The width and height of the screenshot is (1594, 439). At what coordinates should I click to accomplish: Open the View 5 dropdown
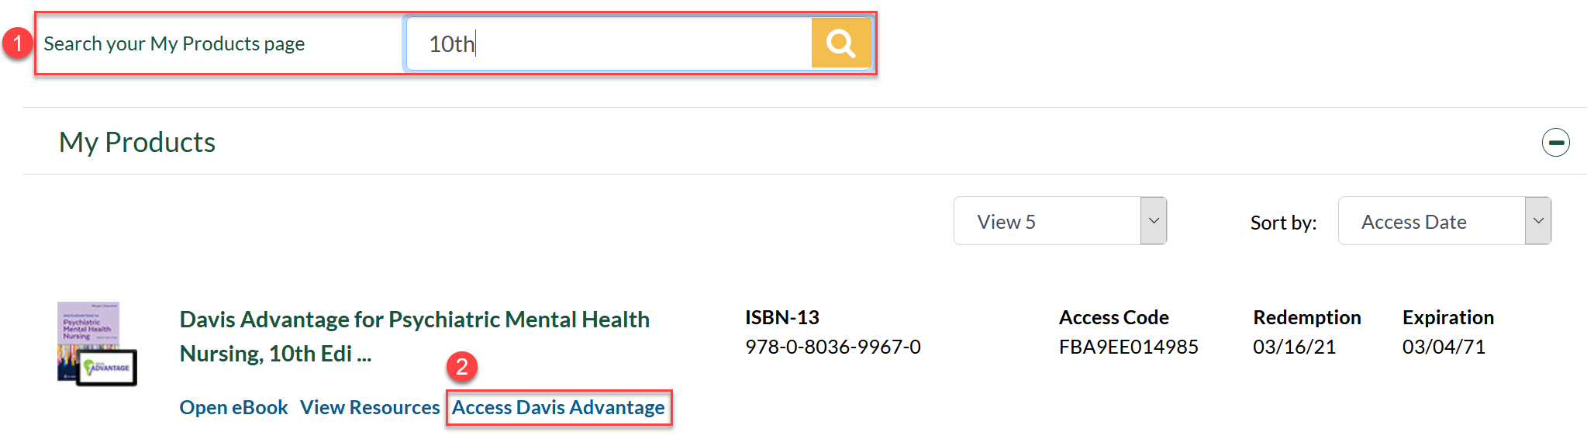[1047, 222]
